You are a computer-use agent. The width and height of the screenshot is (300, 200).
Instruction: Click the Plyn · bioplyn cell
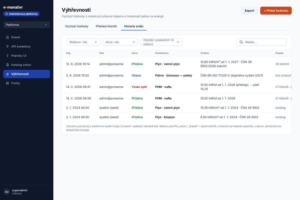[x=165, y=117]
